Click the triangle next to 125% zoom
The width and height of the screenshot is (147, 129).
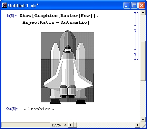(65, 125)
